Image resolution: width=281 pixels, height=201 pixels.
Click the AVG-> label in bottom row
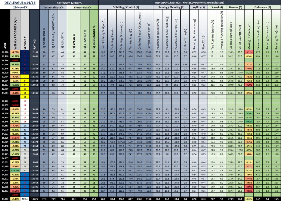[x=24, y=198]
